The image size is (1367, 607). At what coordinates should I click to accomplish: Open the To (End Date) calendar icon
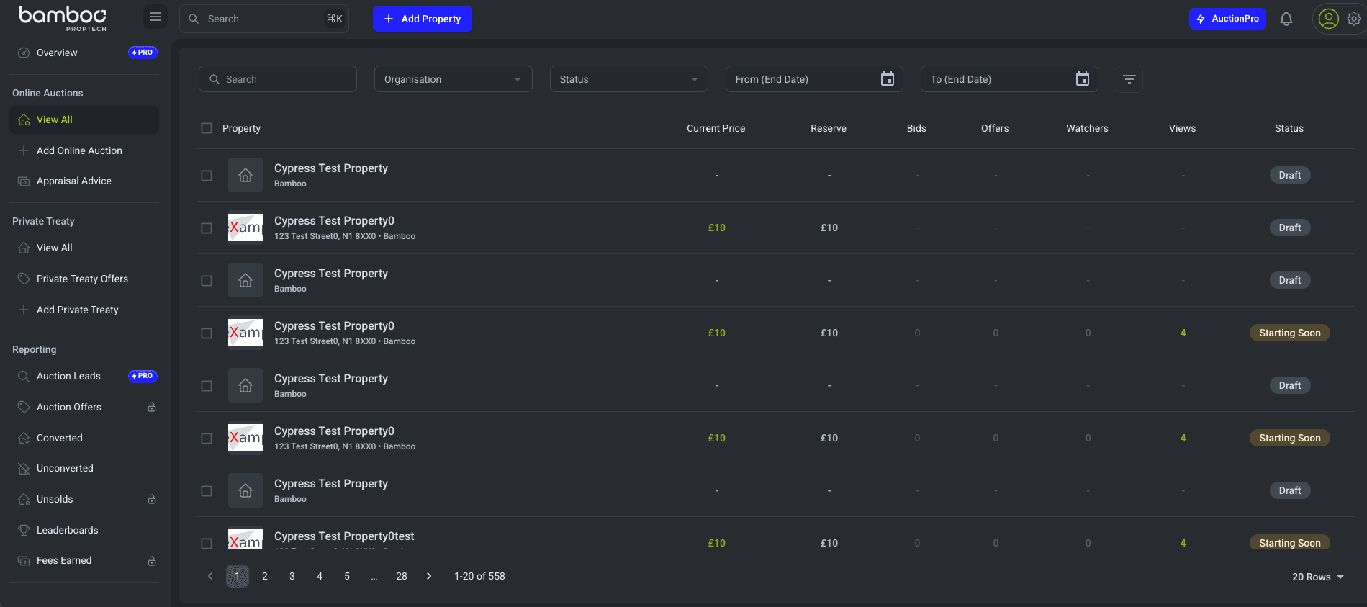[1082, 79]
